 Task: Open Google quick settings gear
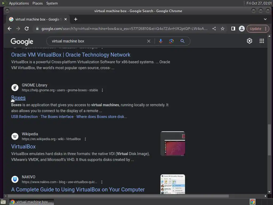pyautogui.click(x=250, y=41)
